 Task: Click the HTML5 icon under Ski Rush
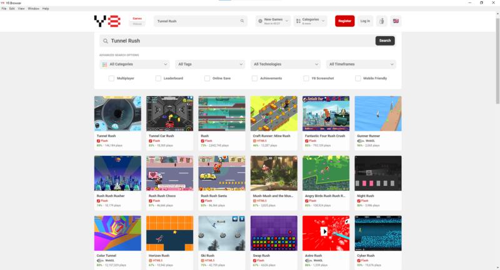point(202,261)
